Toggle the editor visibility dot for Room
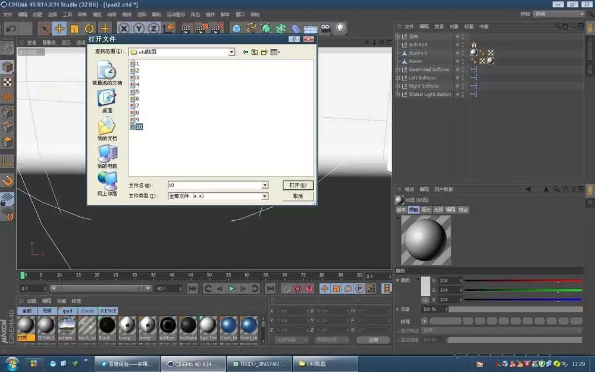This screenshot has height=372, width=595. tap(462, 60)
